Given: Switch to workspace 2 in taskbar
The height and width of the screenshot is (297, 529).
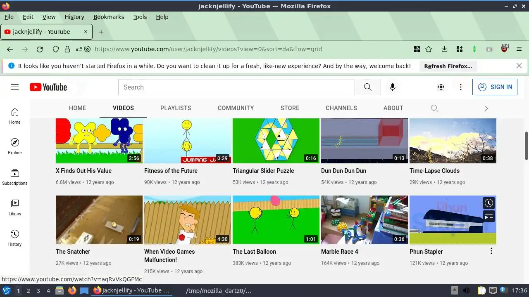Looking at the screenshot, I should pos(28,290).
